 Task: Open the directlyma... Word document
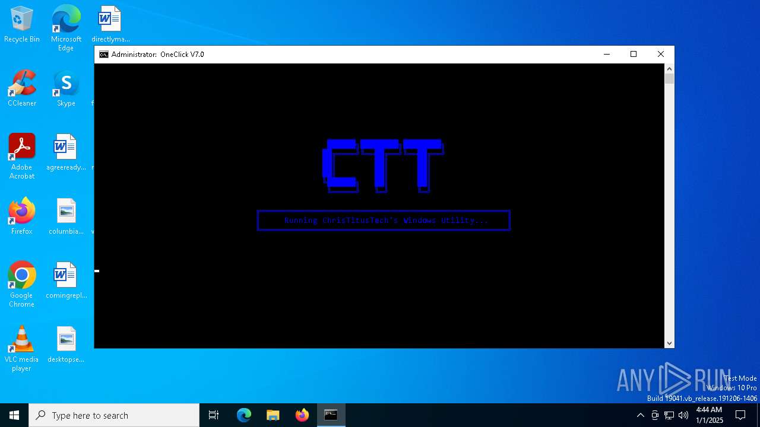110,24
